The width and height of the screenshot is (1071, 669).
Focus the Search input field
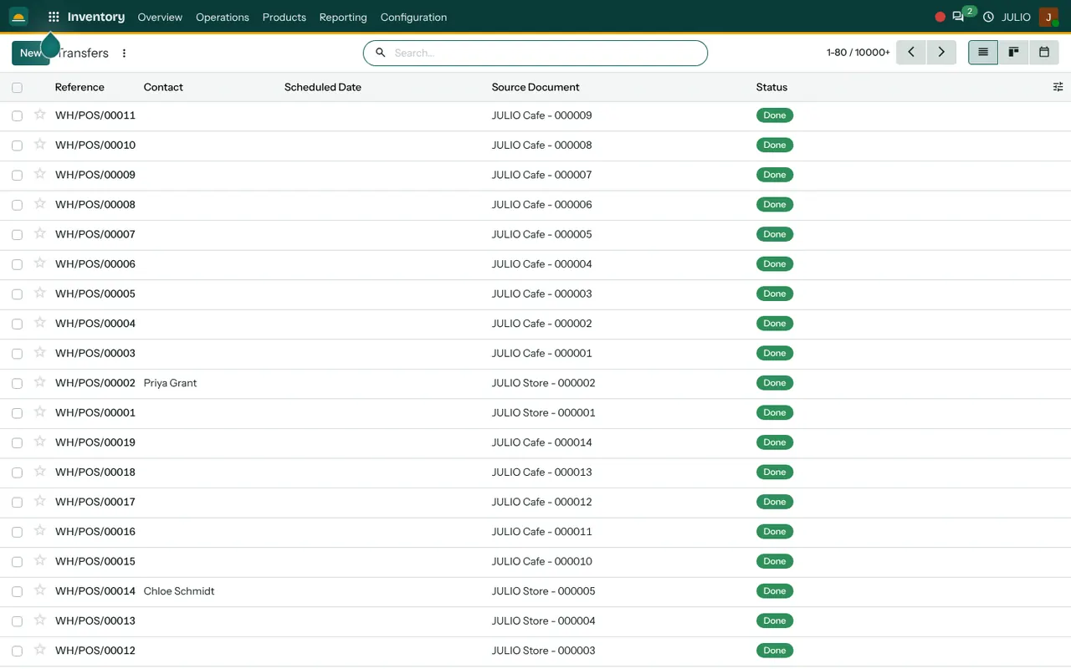tap(548, 53)
